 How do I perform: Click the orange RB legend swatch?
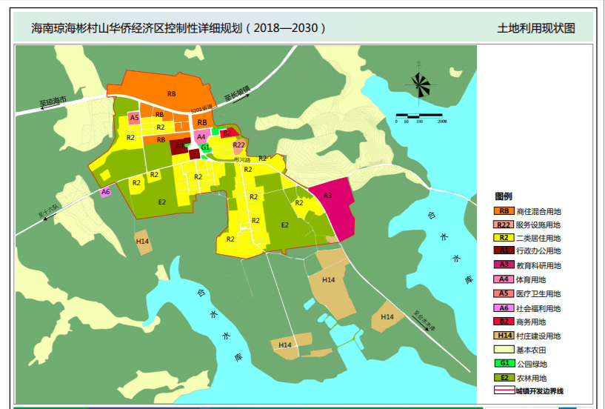pos(504,211)
